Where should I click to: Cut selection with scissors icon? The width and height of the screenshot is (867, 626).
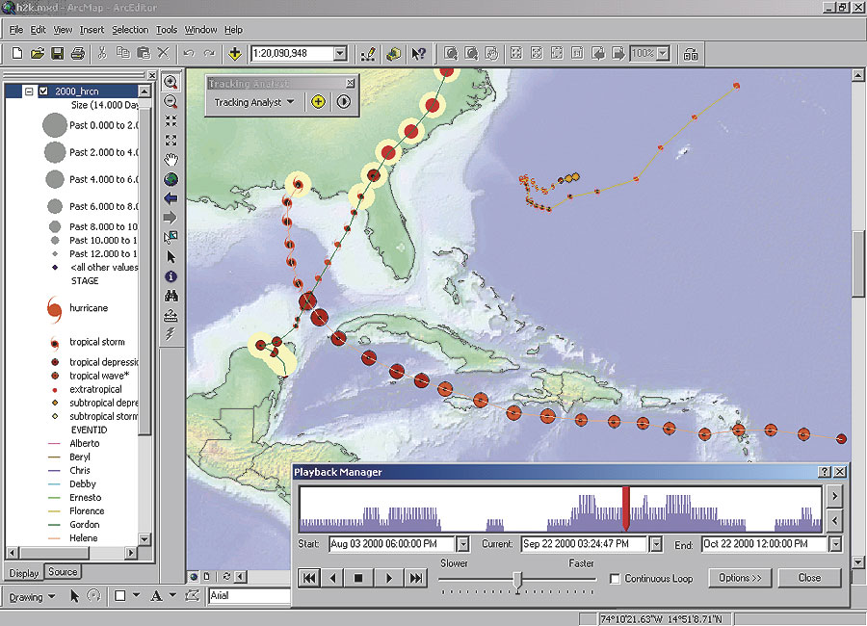click(102, 53)
